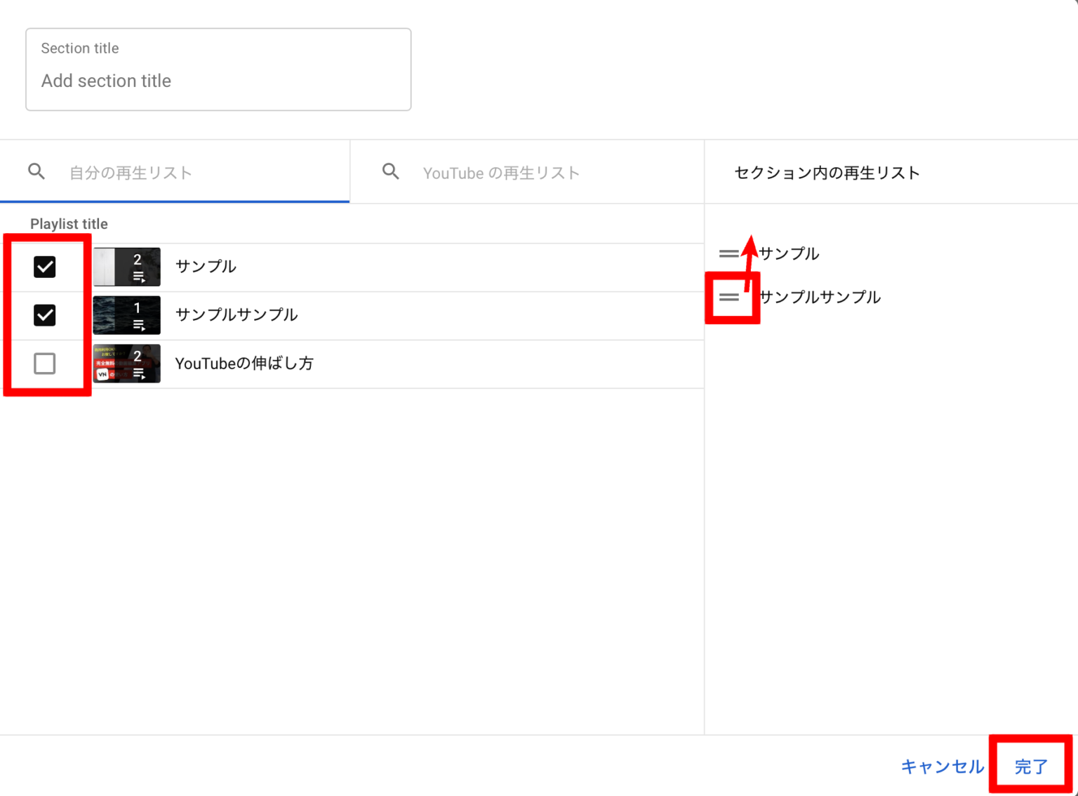The height and width of the screenshot is (796, 1078).
Task: Click サンプル entry in section playlists panel
Action: pos(789,253)
